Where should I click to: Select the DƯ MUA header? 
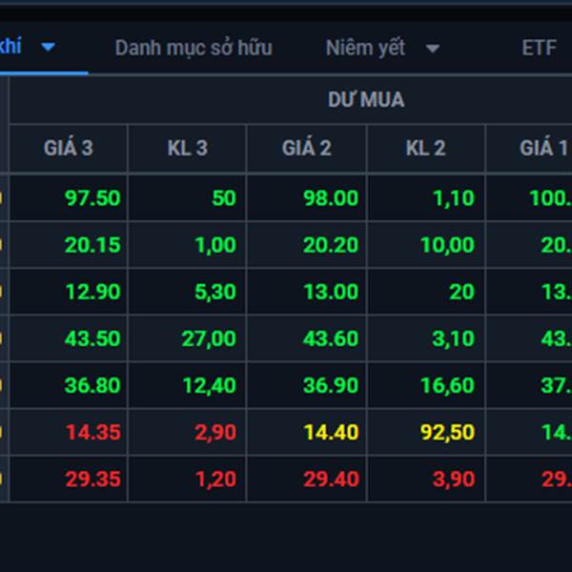pyautogui.click(x=366, y=99)
